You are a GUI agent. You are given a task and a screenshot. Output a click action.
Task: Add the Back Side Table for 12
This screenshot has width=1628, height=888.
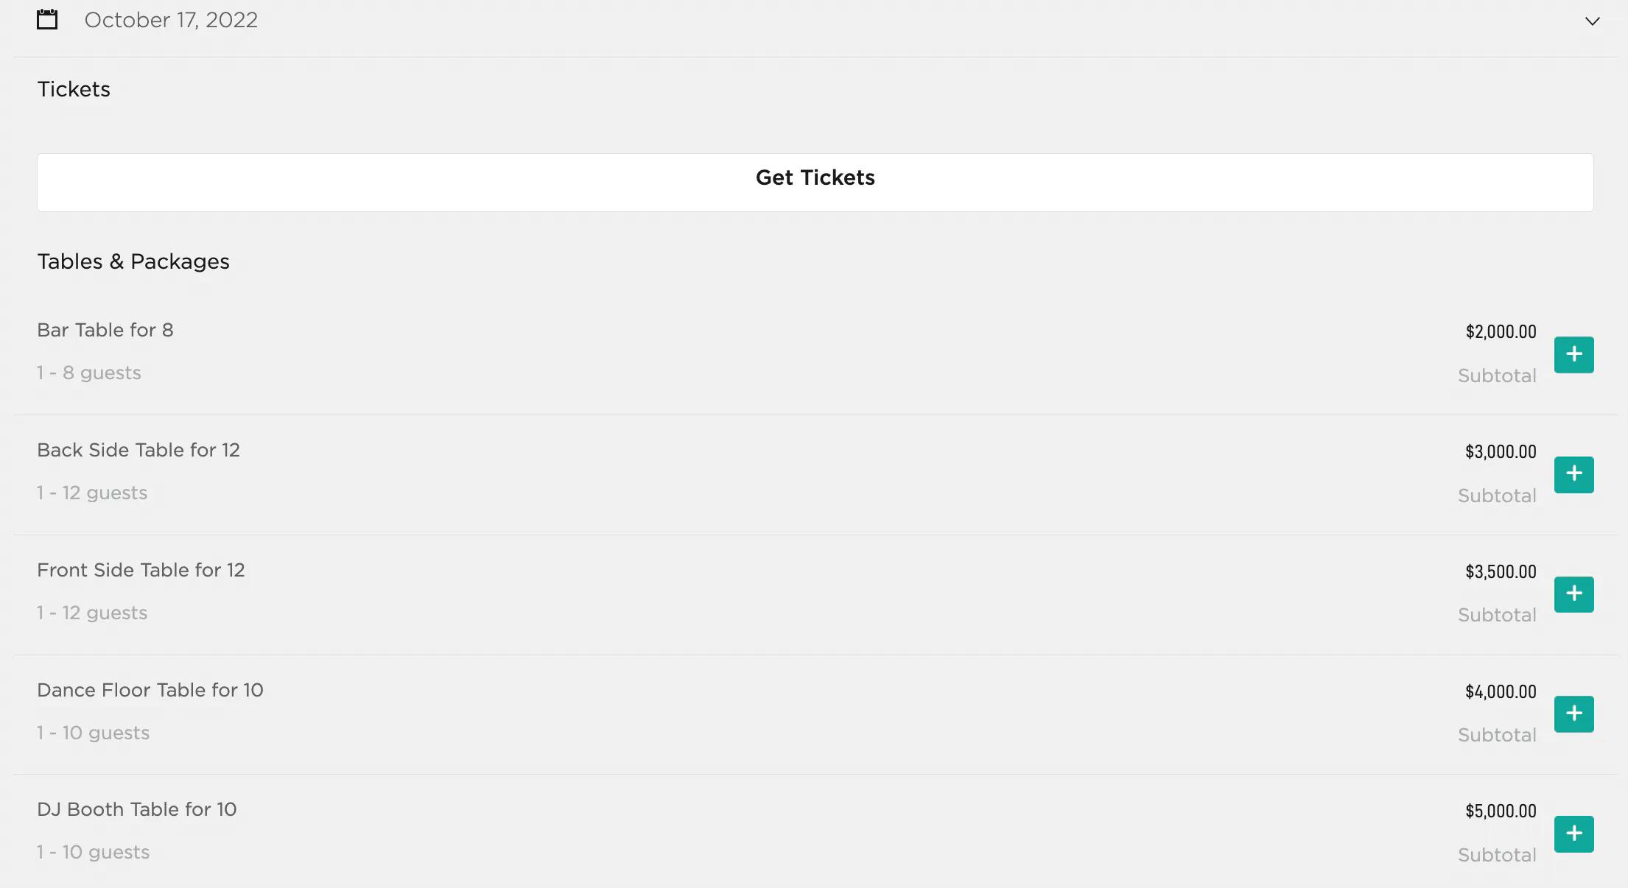(1573, 474)
